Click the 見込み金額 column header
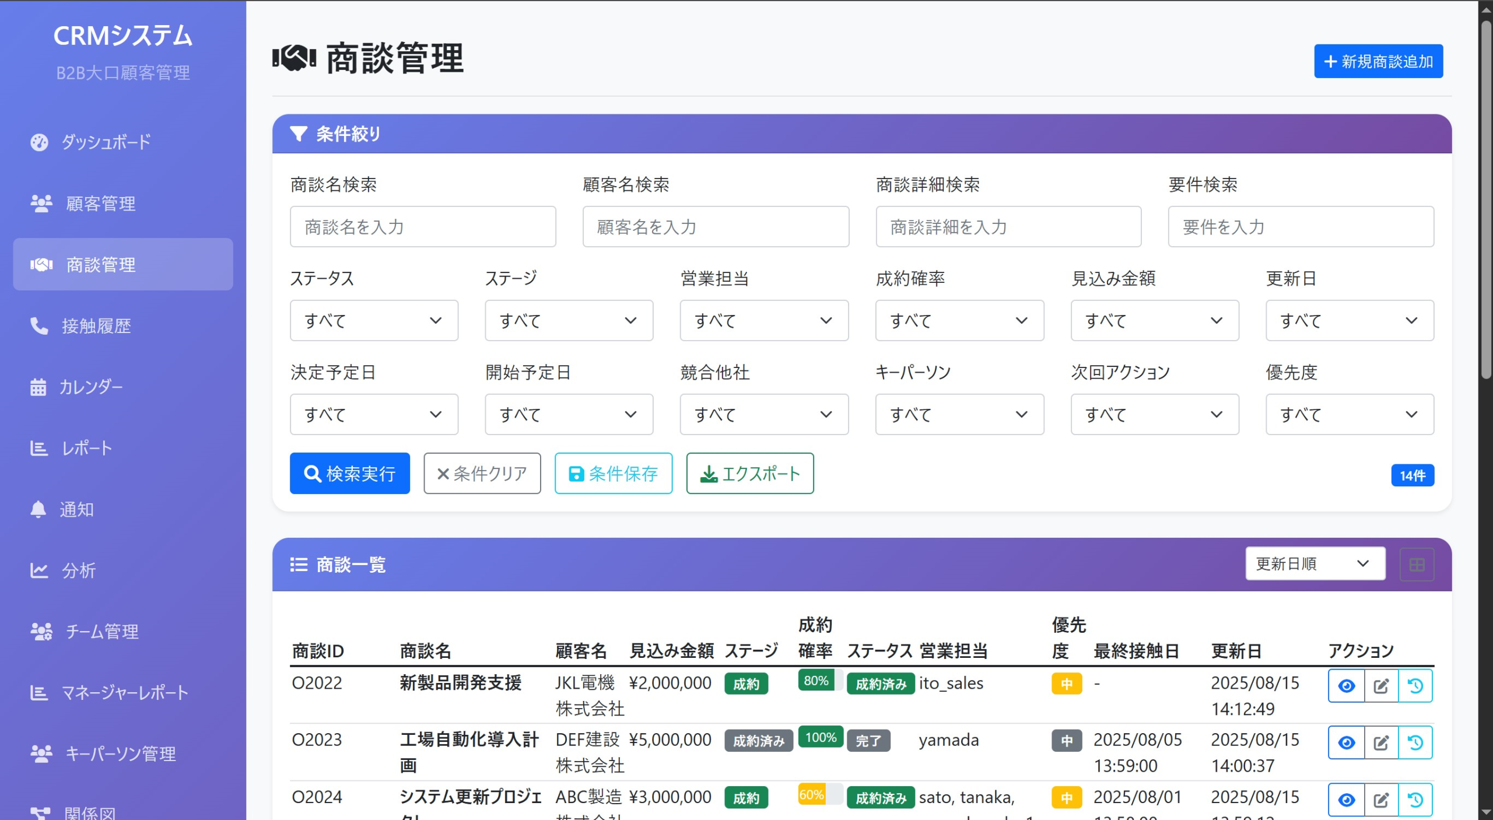The image size is (1493, 820). (672, 651)
